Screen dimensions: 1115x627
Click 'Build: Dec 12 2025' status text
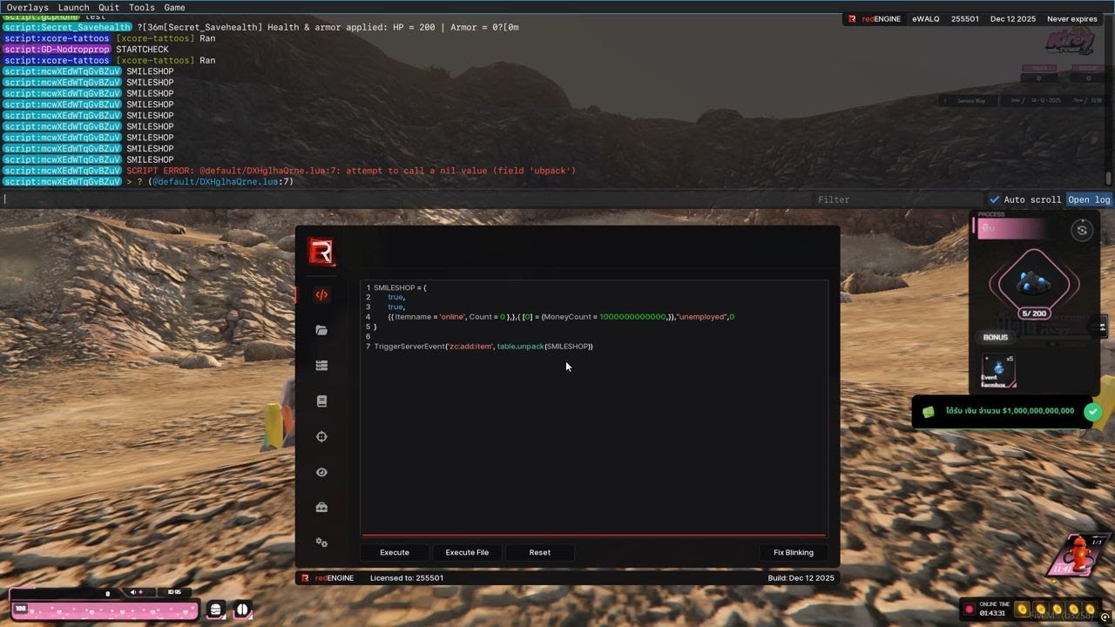coord(801,578)
